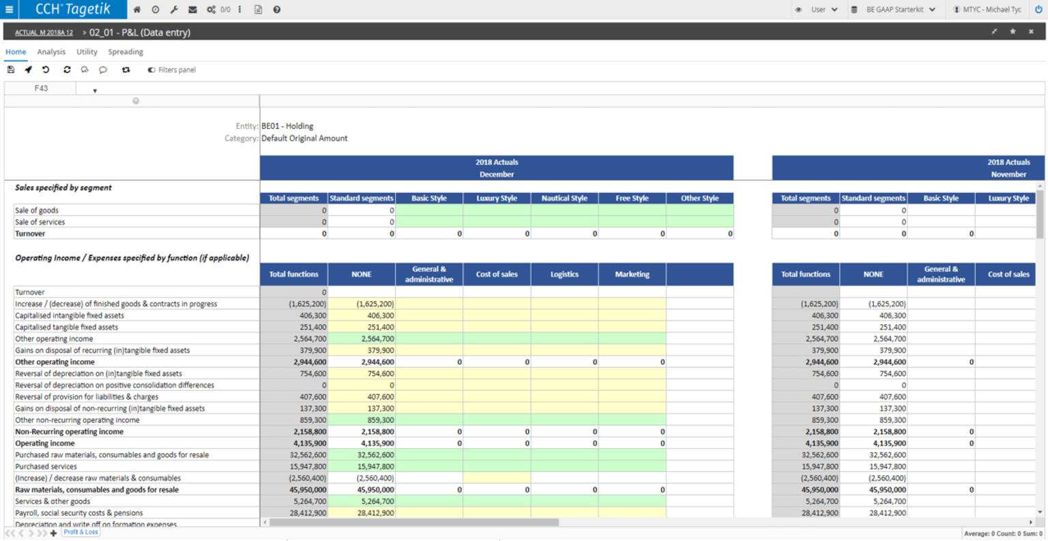Click the refresh data icon

tap(67, 70)
